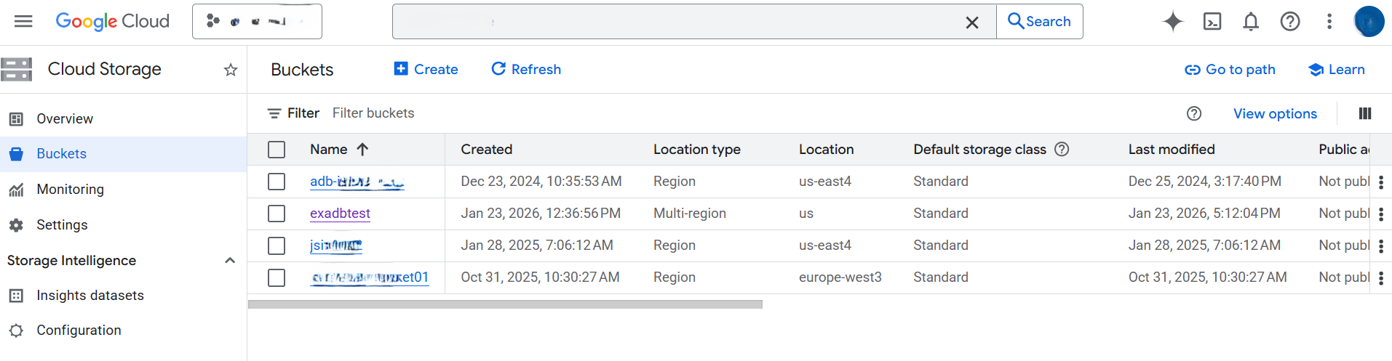Go to Monitoring in the sidebar

coord(70,189)
